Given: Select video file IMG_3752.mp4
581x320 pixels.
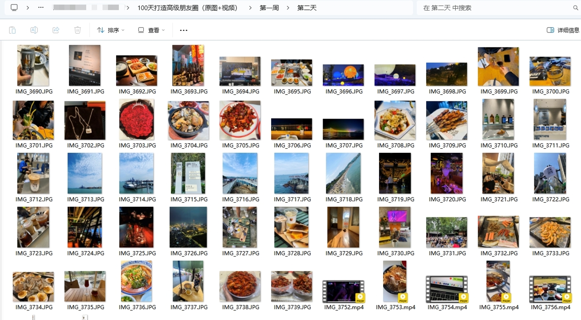Looking at the screenshot, I should (343, 291).
